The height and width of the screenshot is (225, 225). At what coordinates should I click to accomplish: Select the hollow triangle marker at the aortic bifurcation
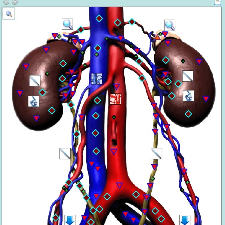click(x=119, y=185)
